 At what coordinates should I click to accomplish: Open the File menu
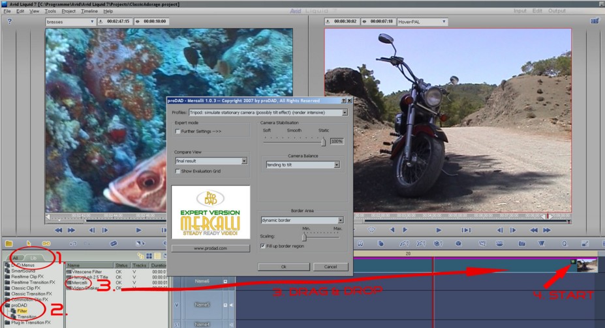click(x=7, y=11)
